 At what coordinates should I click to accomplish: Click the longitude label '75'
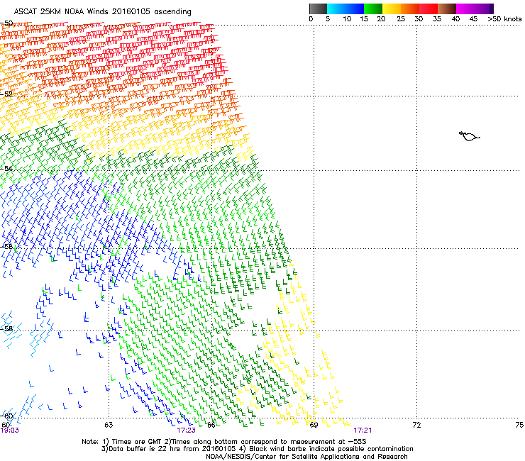[x=519, y=425]
